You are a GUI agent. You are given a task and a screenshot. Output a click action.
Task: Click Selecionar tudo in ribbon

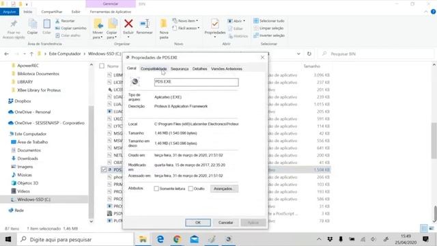(269, 21)
